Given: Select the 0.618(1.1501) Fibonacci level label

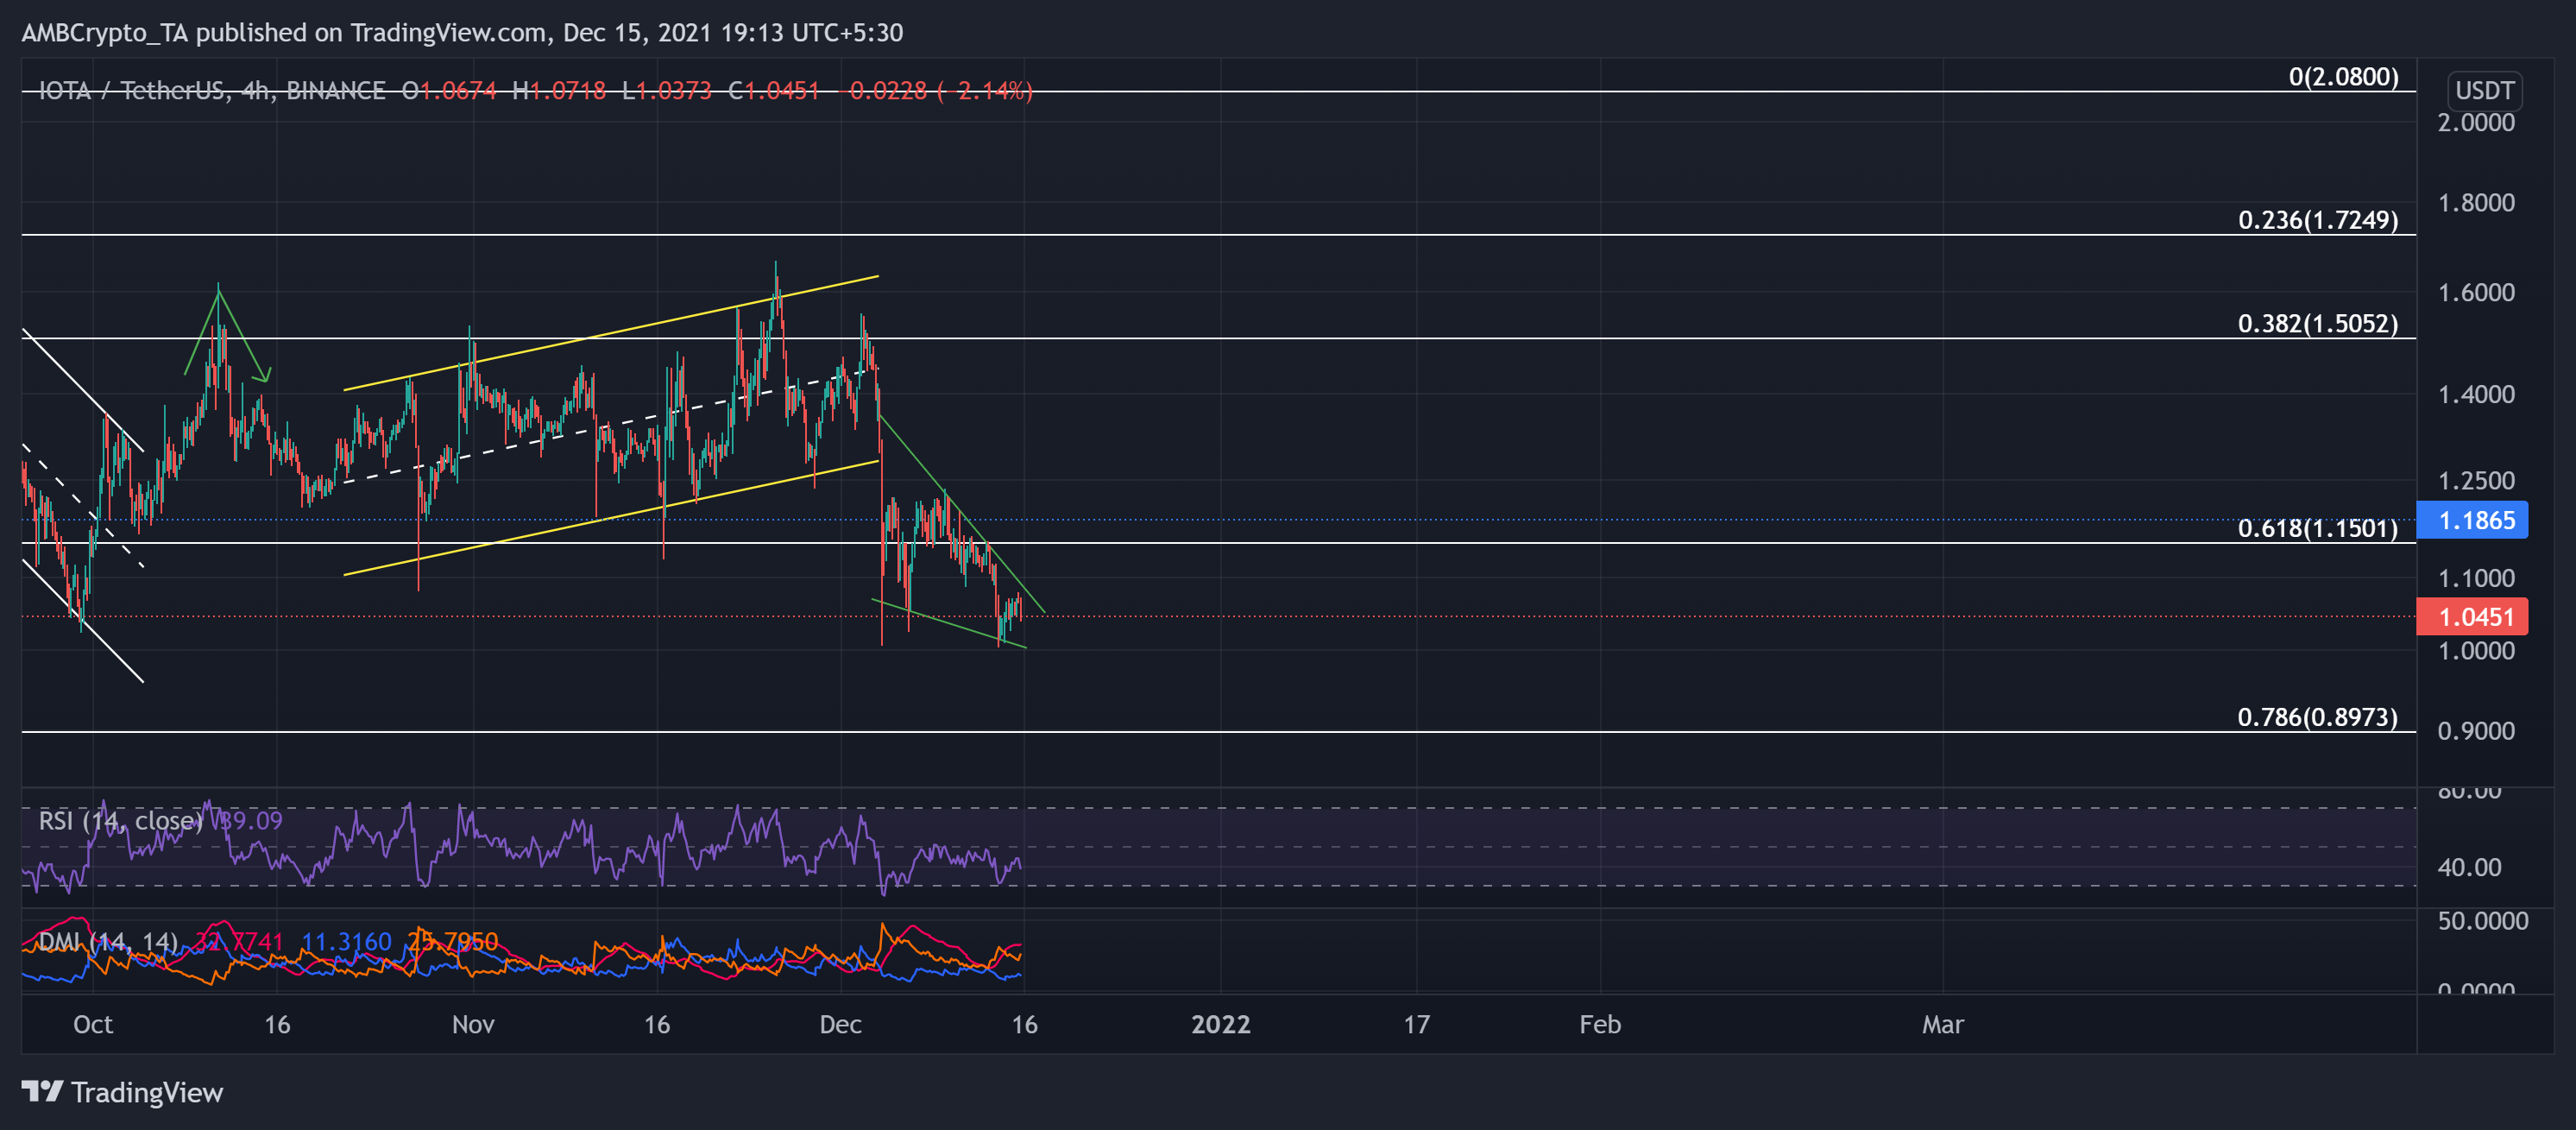Looking at the screenshot, I should [2316, 528].
